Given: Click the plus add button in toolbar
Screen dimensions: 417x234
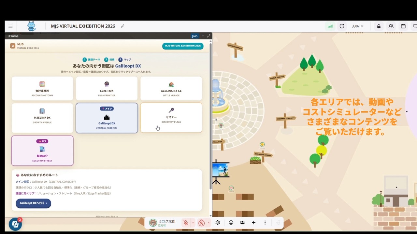Looking at the screenshot, I should click(x=253, y=223).
